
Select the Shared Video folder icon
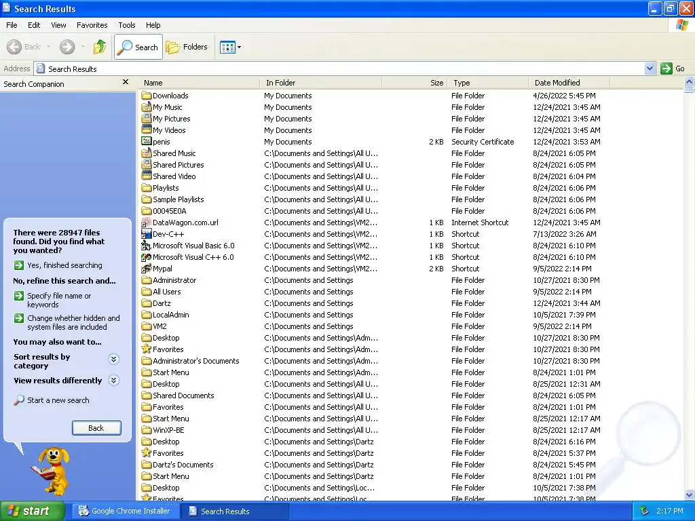coord(147,176)
